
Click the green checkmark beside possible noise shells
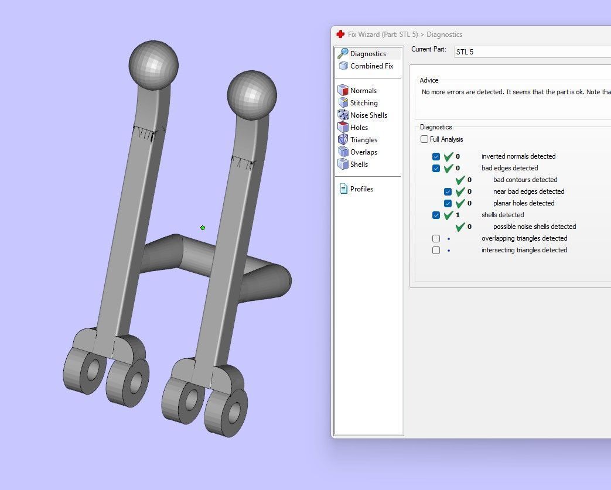460,227
